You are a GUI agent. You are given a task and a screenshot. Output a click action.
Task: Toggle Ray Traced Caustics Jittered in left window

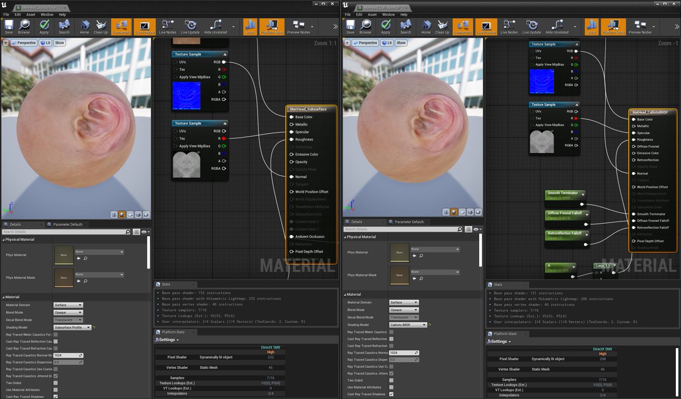[55, 376]
